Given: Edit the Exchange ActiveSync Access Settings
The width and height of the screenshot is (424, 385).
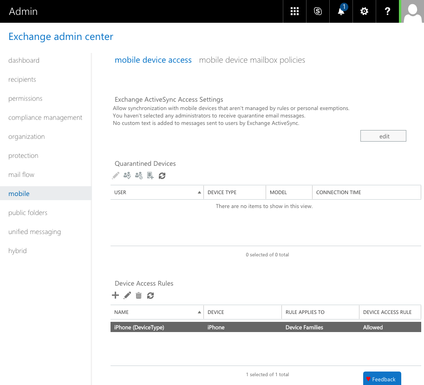Looking at the screenshot, I should tap(383, 136).
